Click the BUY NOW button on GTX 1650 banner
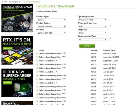Viewport: 139px width, 105px height. point(8,83)
